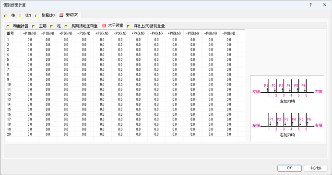Click the 左加力時 load diagram

pos(287,91)
